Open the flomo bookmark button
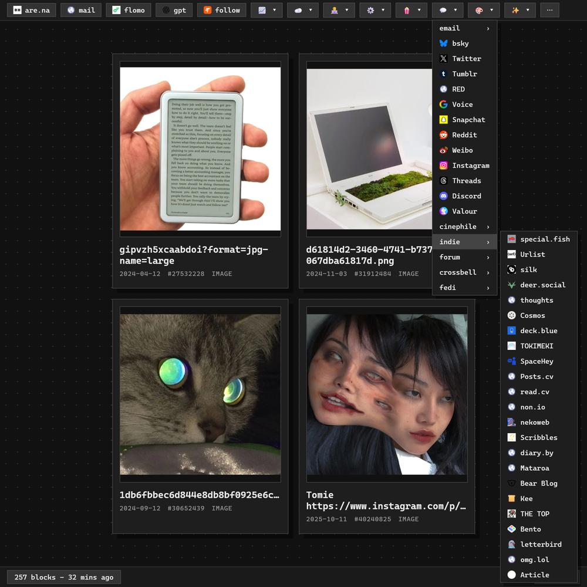587x587 pixels. pos(129,10)
